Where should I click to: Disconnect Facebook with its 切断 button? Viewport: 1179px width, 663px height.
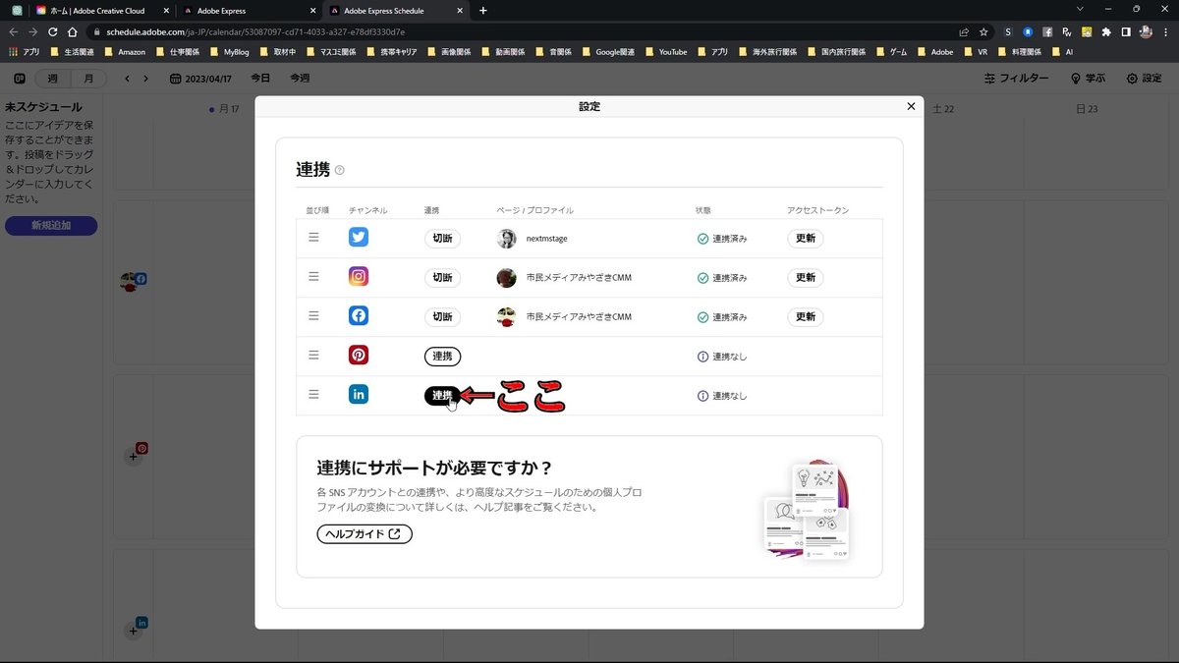pyautogui.click(x=442, y=317)
